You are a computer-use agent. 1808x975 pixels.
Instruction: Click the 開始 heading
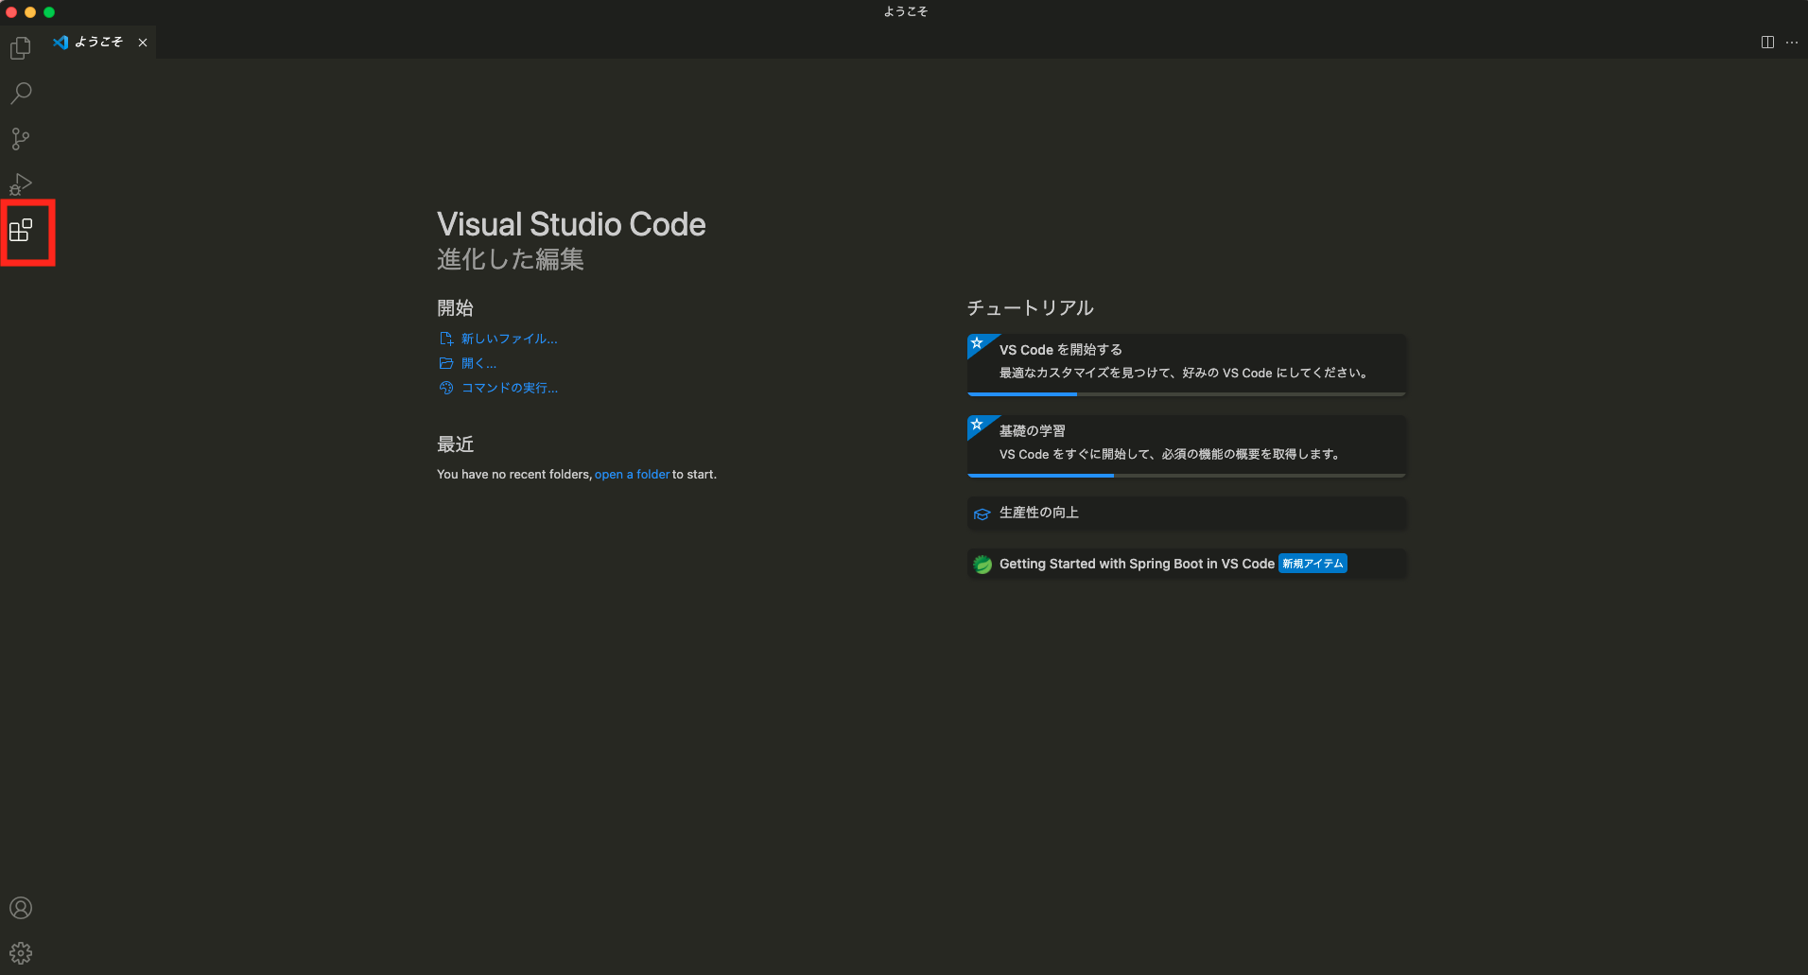(455, 308)
